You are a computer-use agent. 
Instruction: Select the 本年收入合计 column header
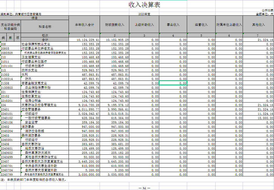pos(84,25)
